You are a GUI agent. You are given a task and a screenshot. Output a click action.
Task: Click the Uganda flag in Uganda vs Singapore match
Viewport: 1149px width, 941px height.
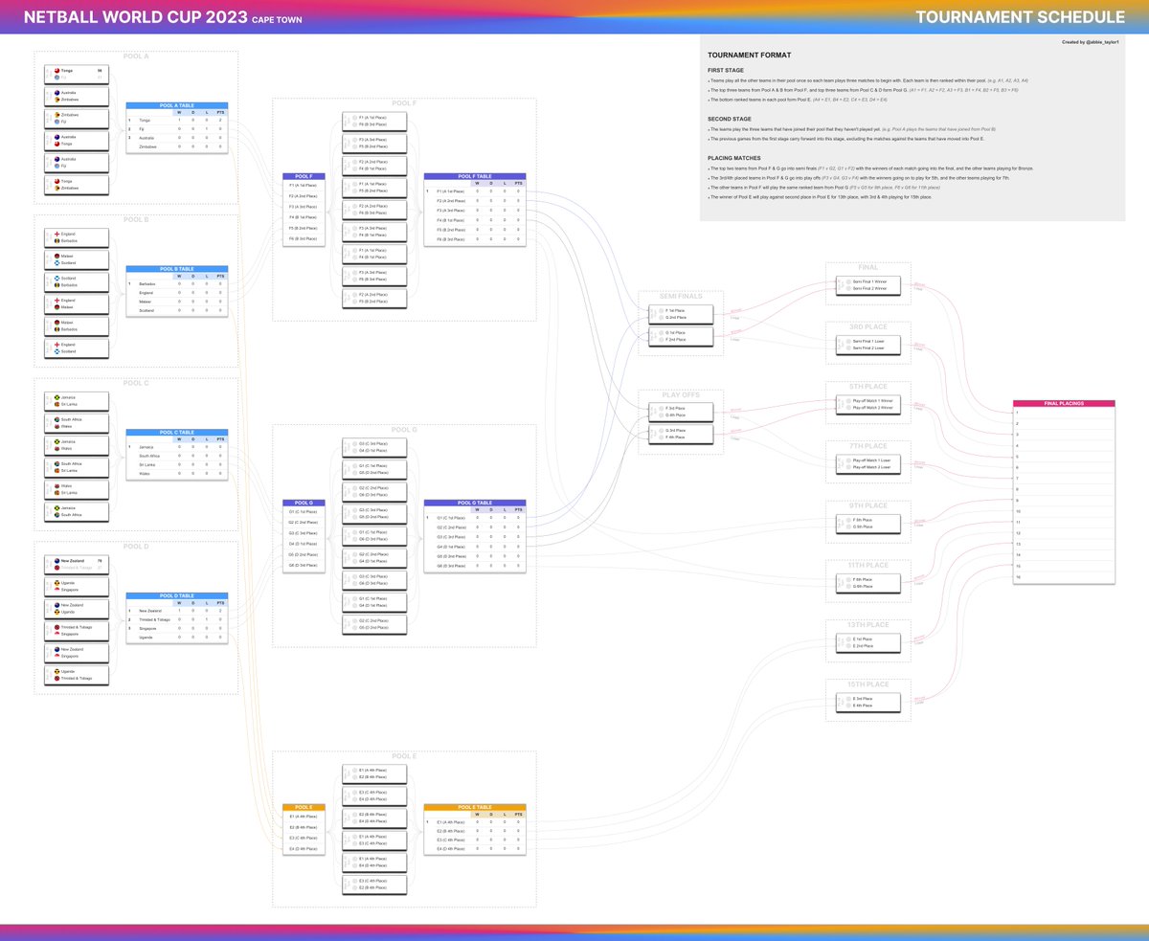[x=57, y=583]
